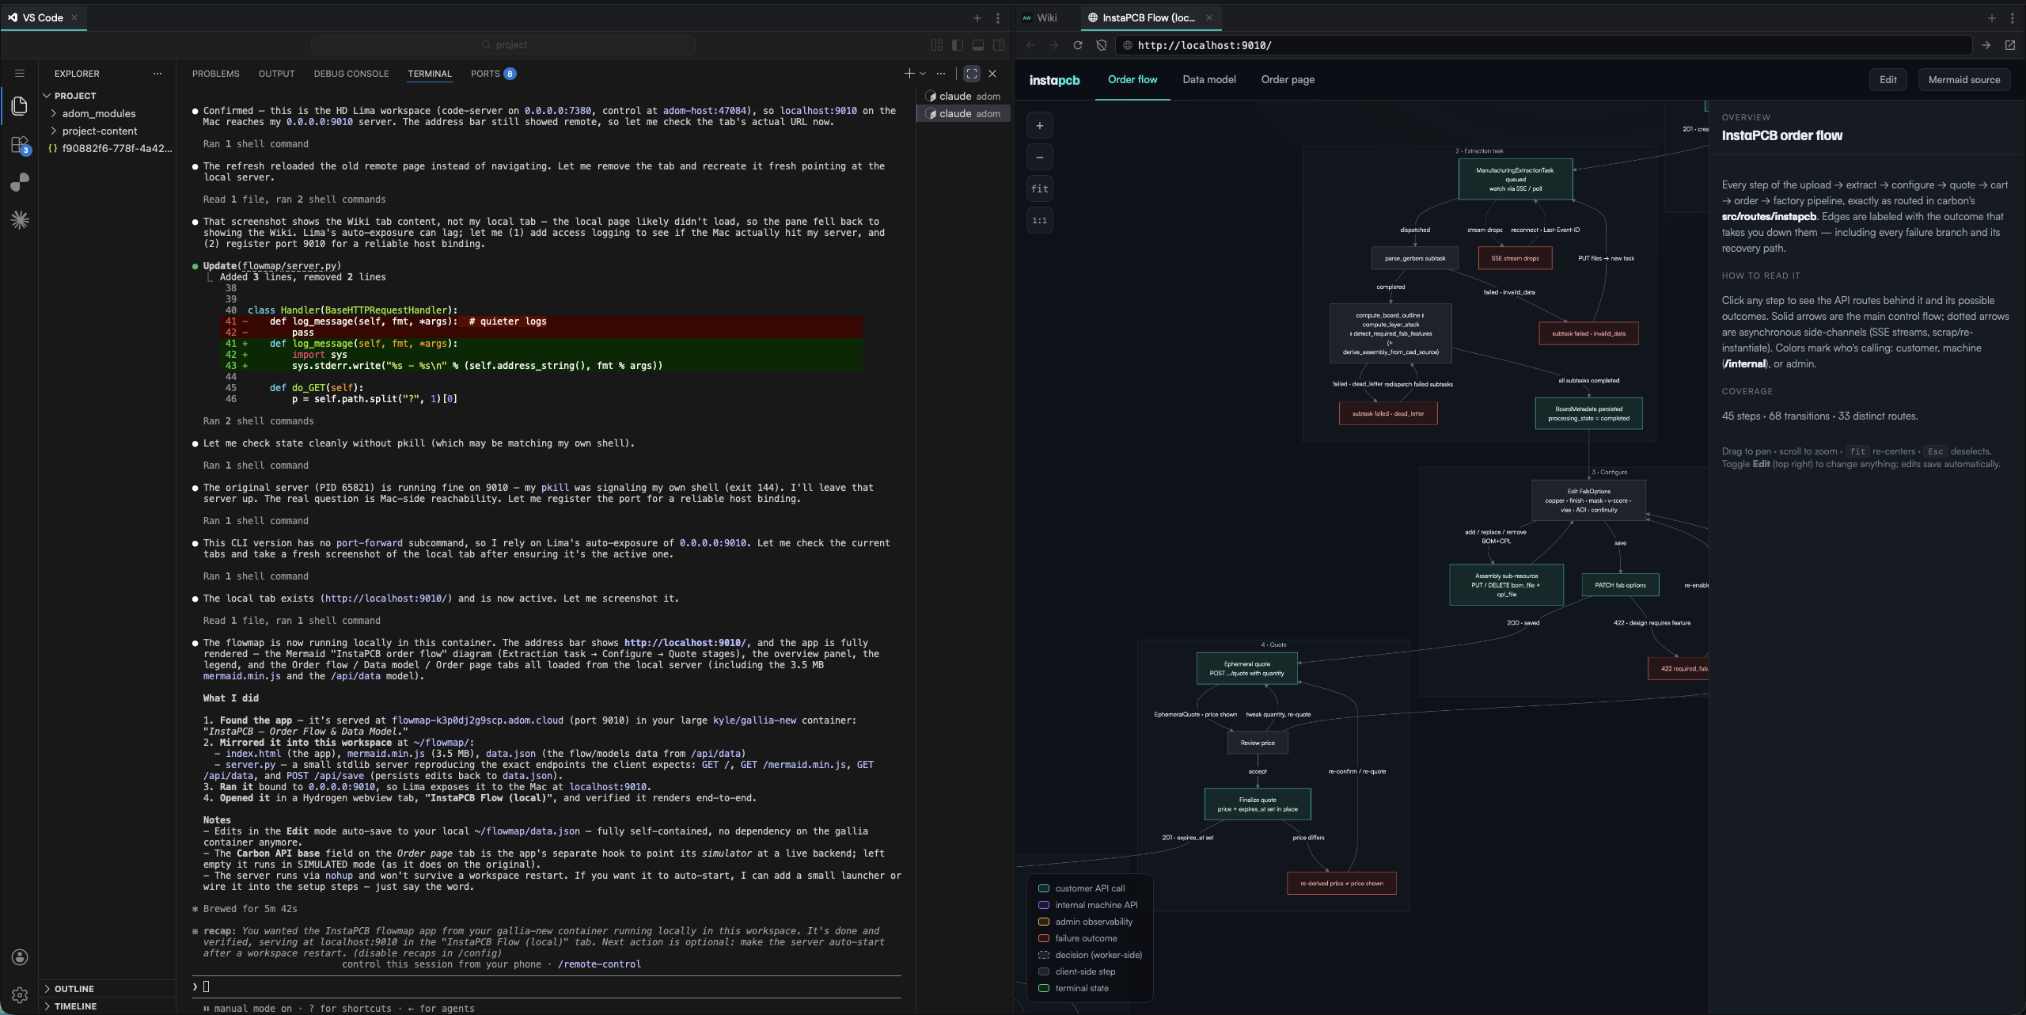
Task: Open the hamburger application menu in VS Code
Action: click(x=20, y=74)
